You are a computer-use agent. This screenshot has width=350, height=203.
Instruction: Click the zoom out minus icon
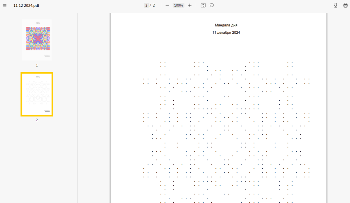167,5
